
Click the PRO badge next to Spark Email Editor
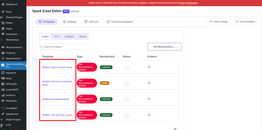pyautogui.click(x=66, y=11)
